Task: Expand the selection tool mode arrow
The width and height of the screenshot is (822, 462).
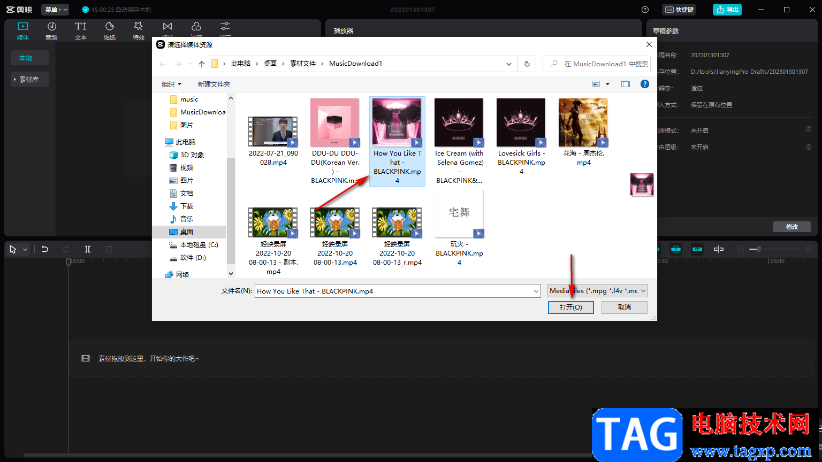Action: click(25, 250)
